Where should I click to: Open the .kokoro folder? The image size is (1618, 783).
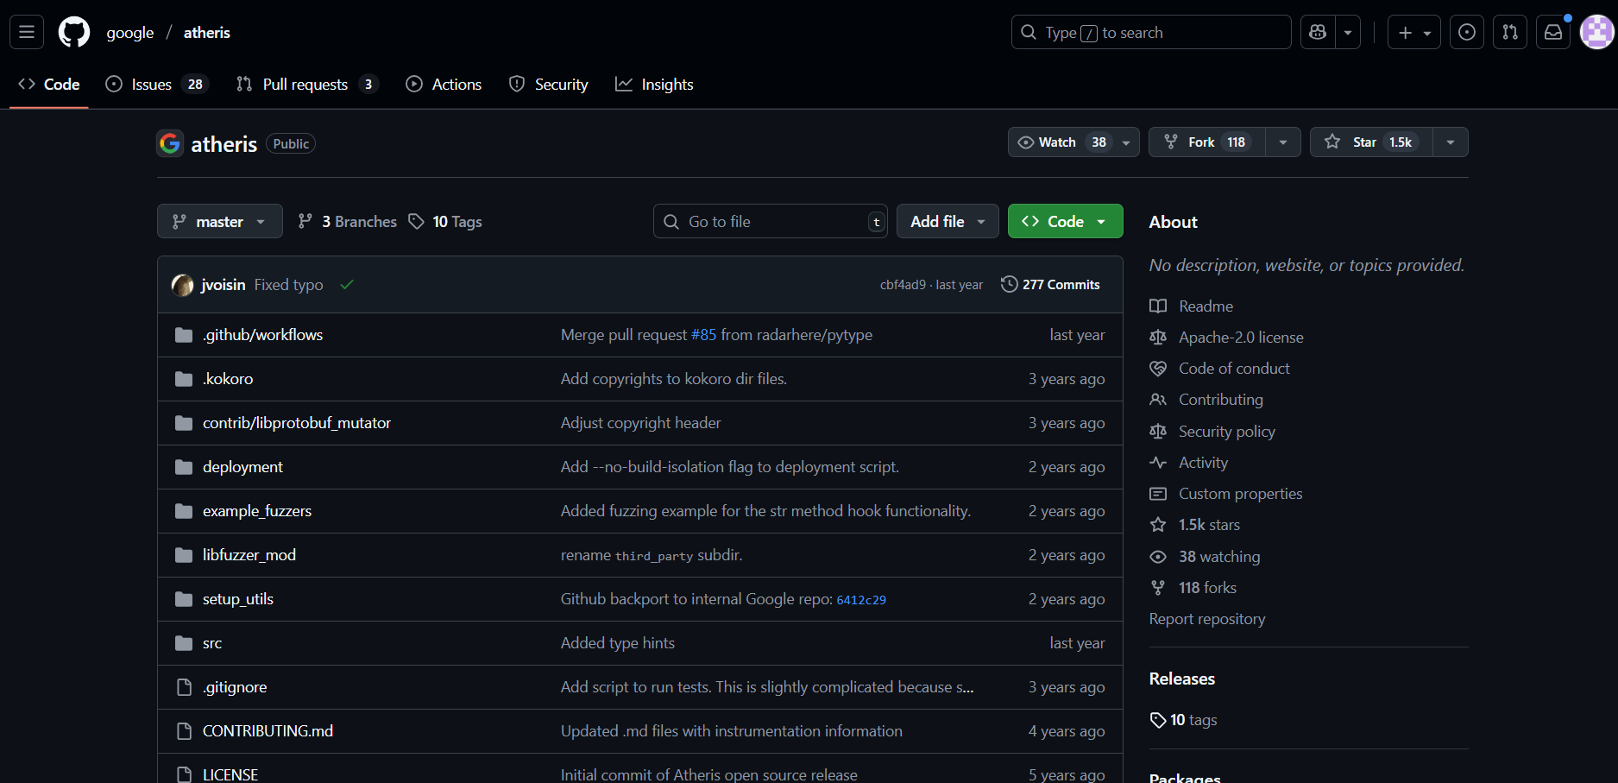pyautogui.click(x=228, y=379)
